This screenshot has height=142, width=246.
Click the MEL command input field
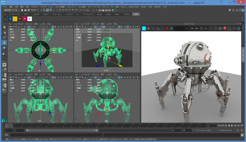[55, 135]
